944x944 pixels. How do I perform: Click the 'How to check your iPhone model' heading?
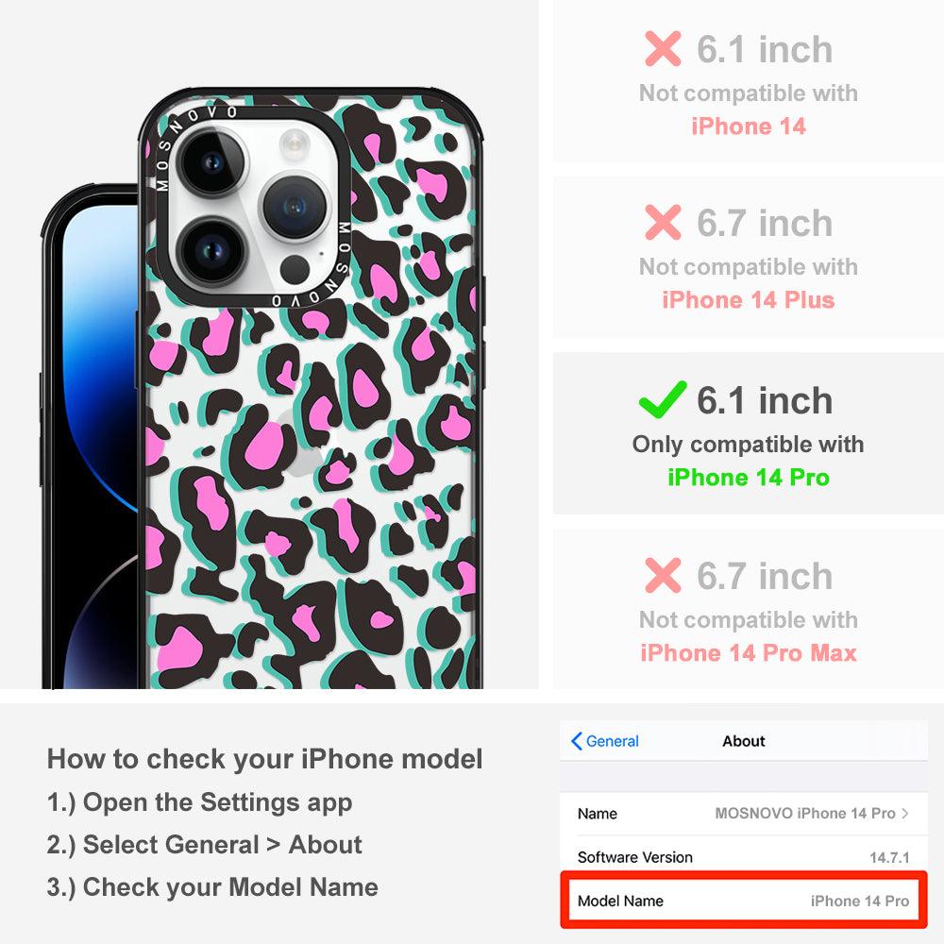(x=265, y=759)
